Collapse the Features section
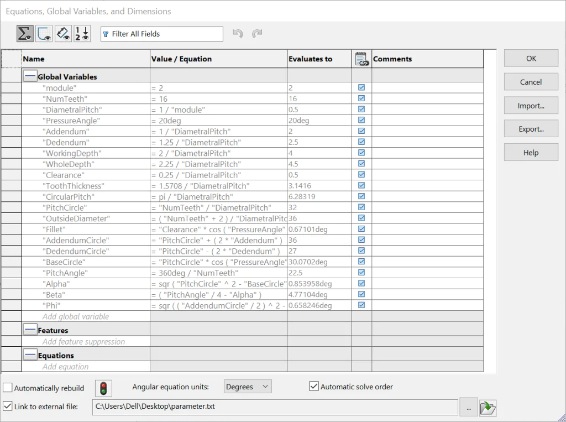 tap(30, 330)
